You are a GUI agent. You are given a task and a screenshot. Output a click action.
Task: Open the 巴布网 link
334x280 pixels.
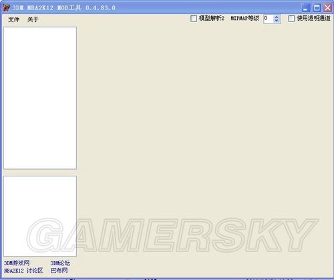59,271
